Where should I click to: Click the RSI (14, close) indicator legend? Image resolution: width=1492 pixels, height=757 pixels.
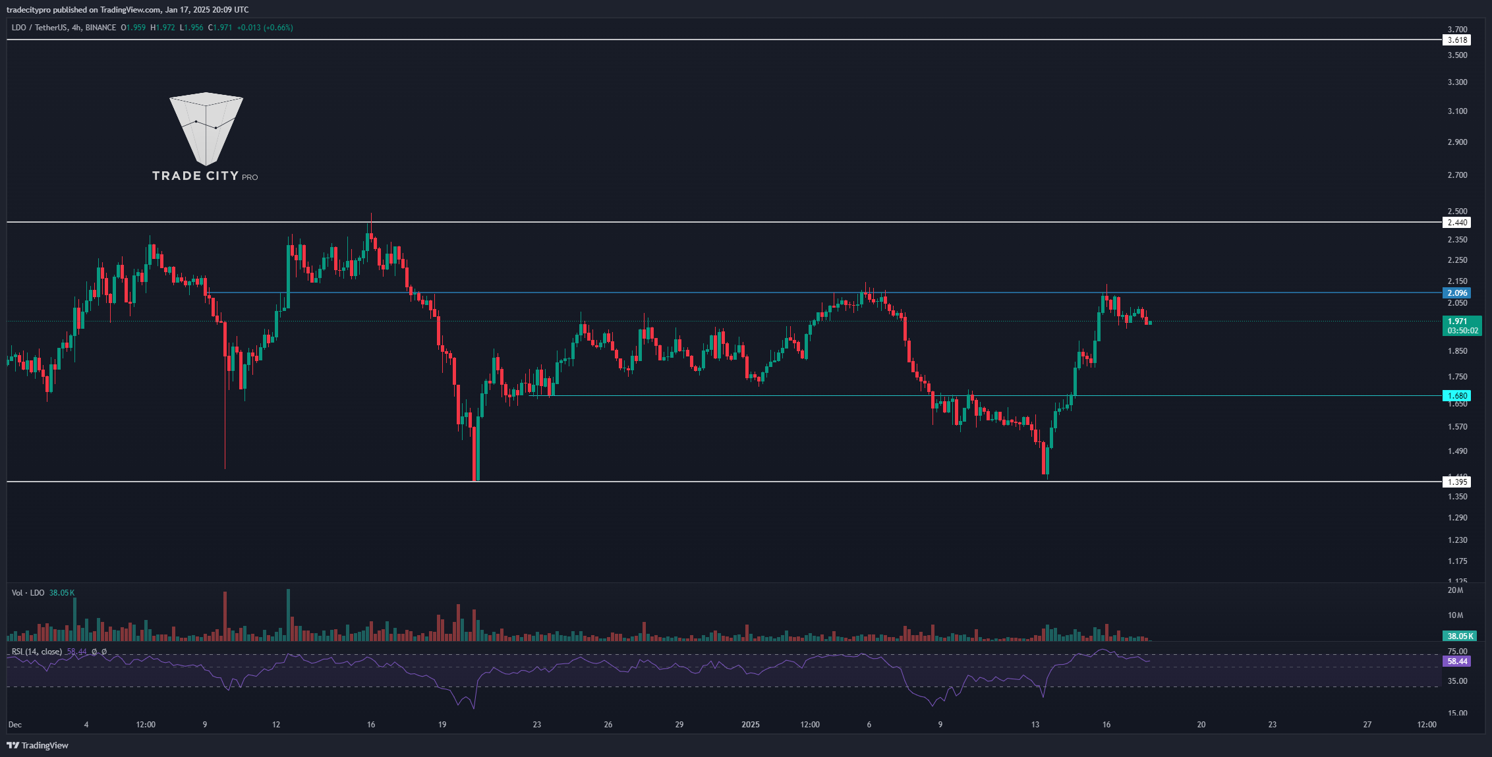(37, 652)
